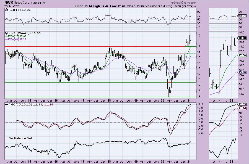
Task: Click the black PMO legend line swatch
Action: pyautogui.click(x=7, y=105)
